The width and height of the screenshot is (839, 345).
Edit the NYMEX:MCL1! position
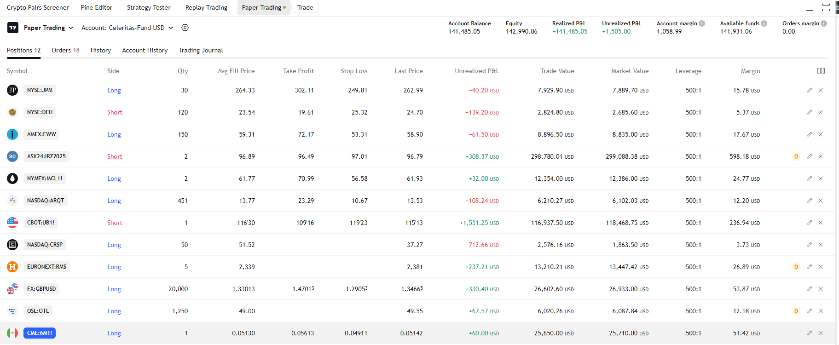point(810,178)
